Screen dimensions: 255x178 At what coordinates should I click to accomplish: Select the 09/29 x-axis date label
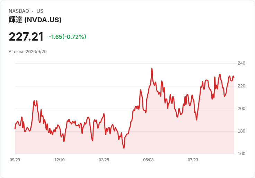click(x=15, y=160)
